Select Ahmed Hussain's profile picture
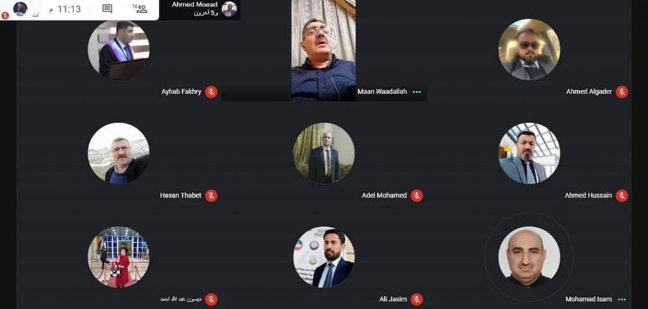This screenshot has width=648, height=309. [x=529, y=153]
